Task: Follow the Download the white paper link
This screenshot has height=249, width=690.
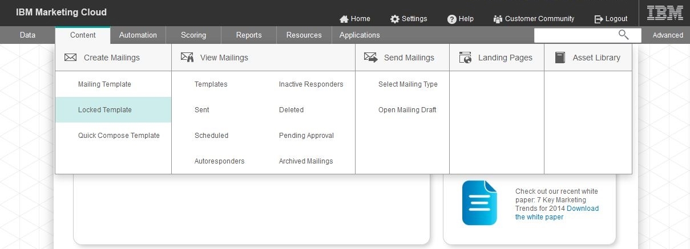Action: 557,213
